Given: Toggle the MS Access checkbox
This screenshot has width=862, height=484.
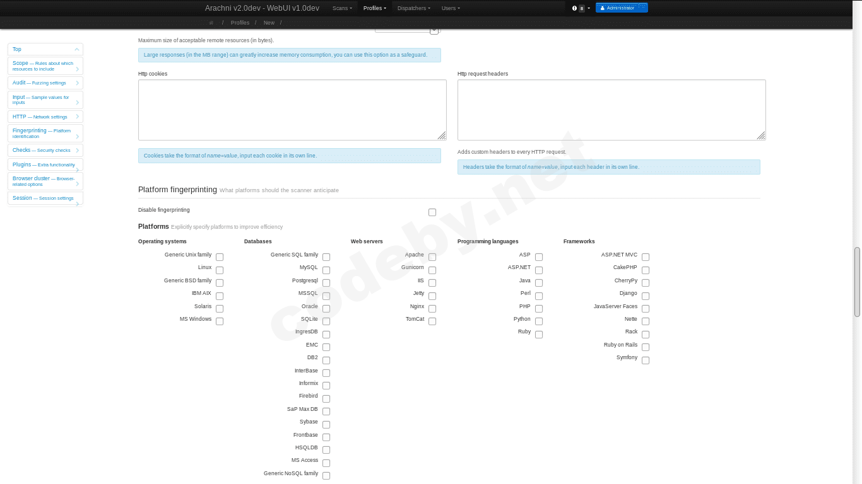Looking at the screenshot, I should coord(326,463).
